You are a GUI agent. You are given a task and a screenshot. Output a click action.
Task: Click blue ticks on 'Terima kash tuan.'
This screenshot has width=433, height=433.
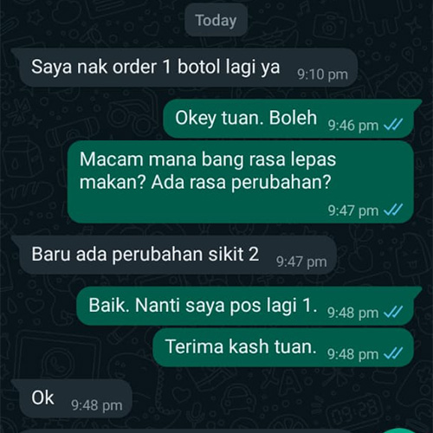(x=393, y=353)
